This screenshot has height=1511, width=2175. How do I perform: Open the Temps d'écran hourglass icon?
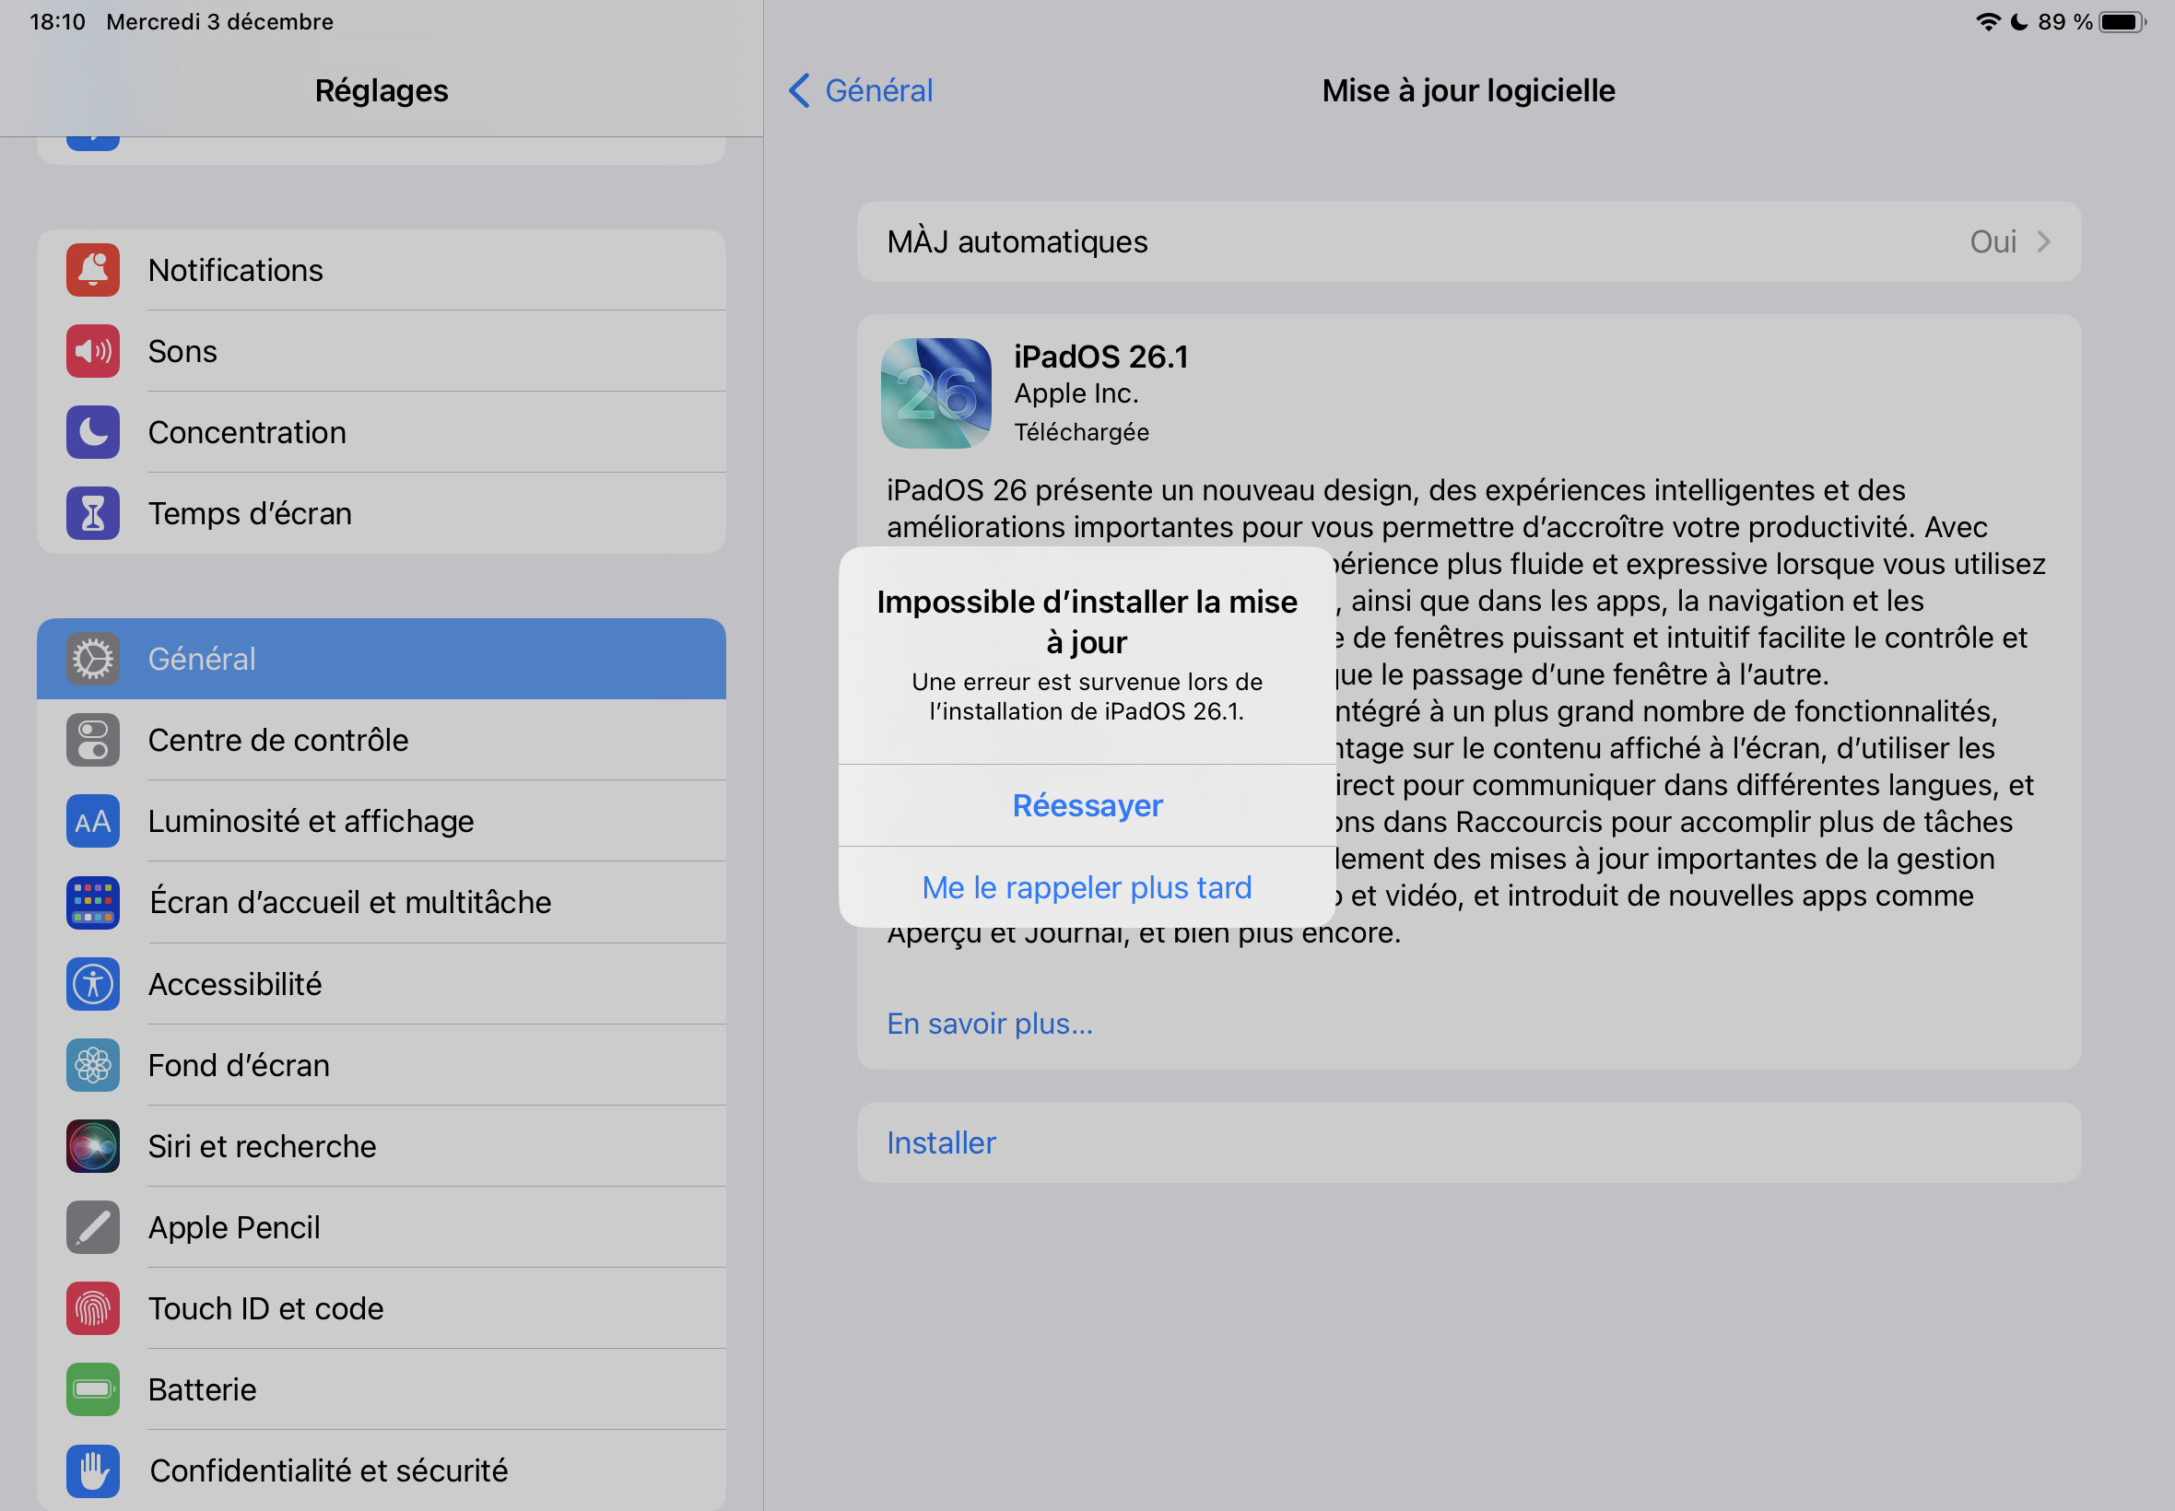pos(93,513)
